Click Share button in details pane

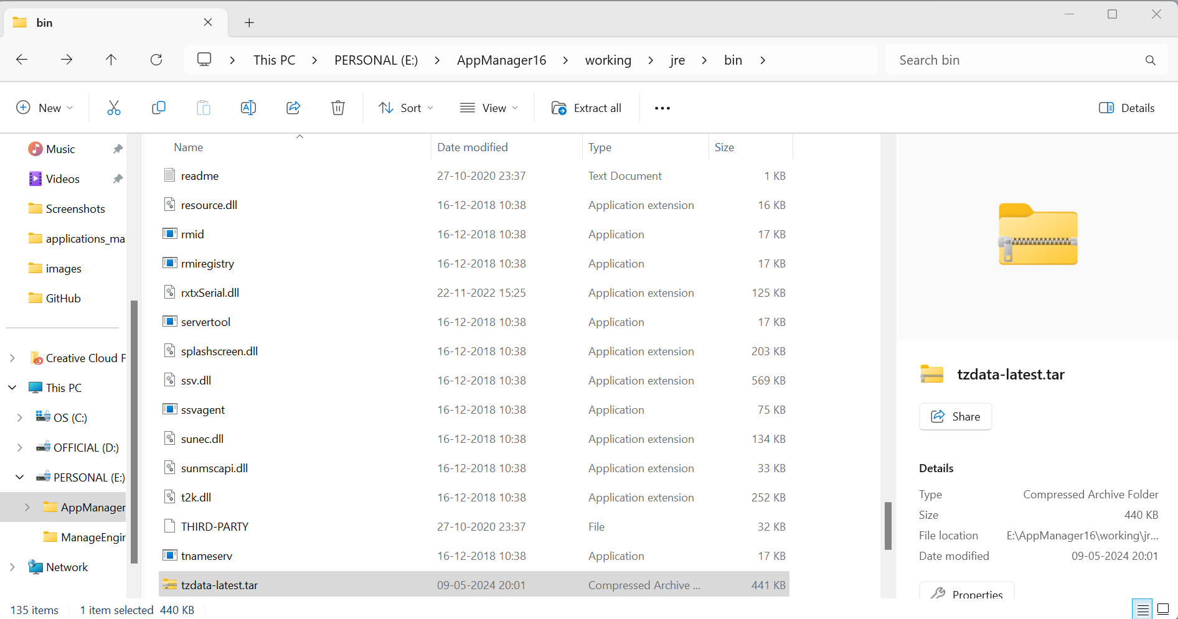(x=955, y=417)
